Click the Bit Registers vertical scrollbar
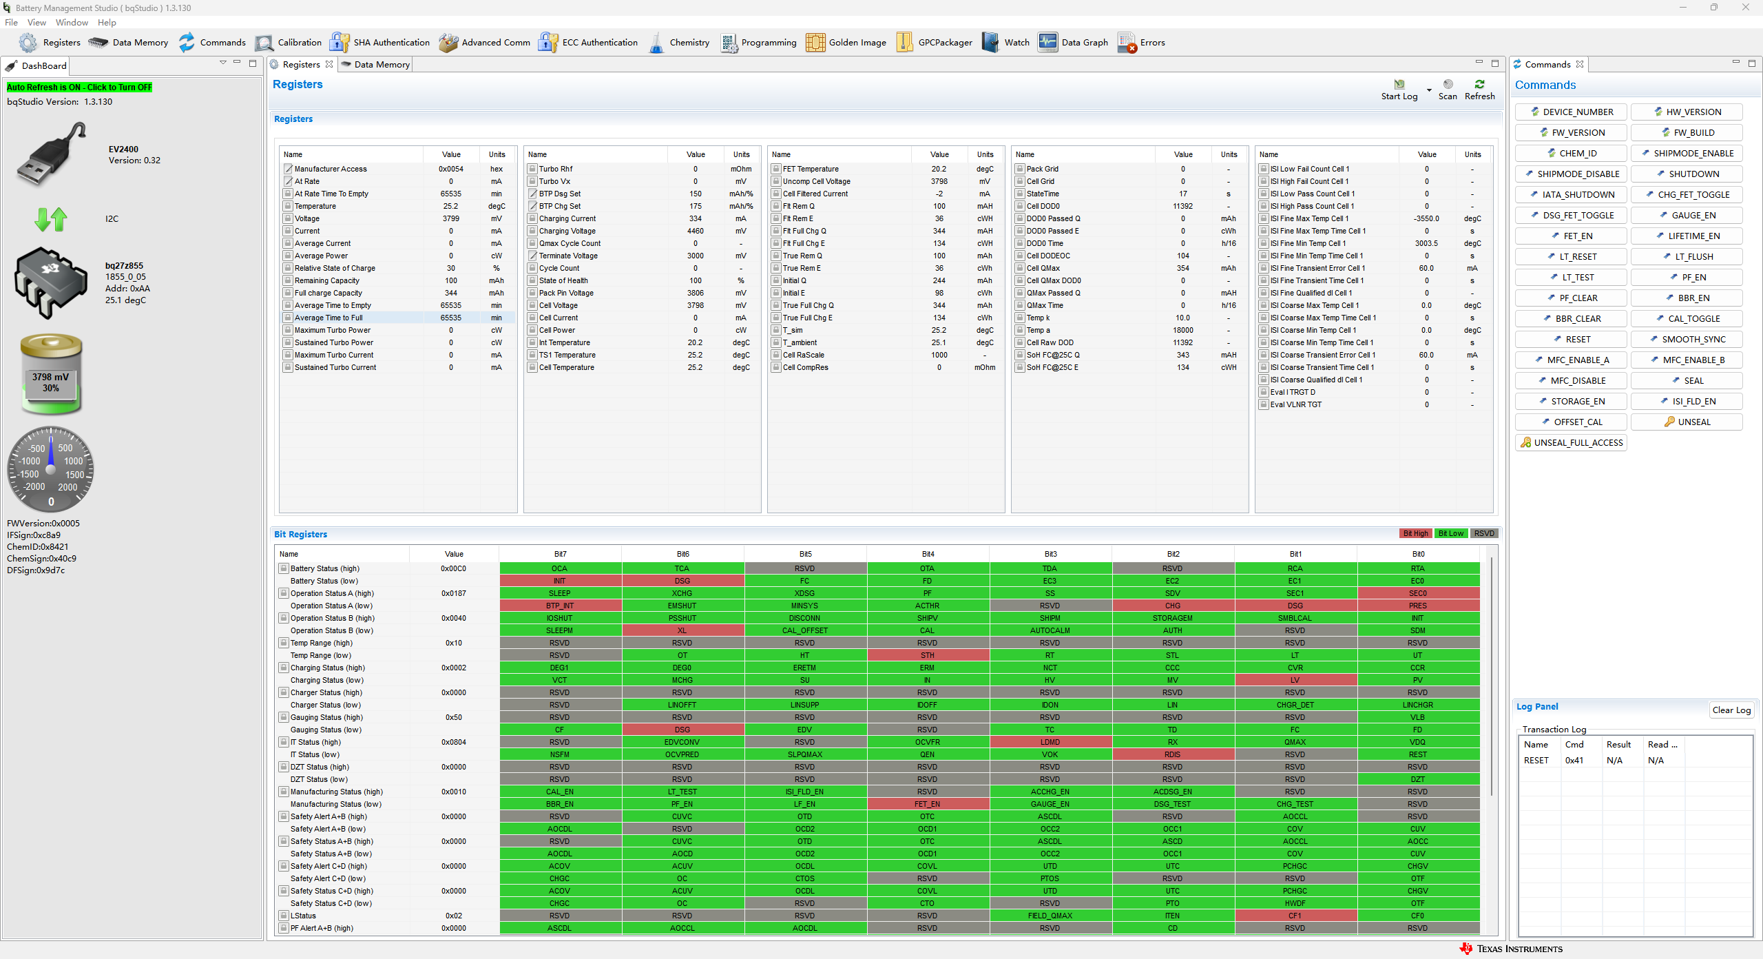 tap(1492, 675)
